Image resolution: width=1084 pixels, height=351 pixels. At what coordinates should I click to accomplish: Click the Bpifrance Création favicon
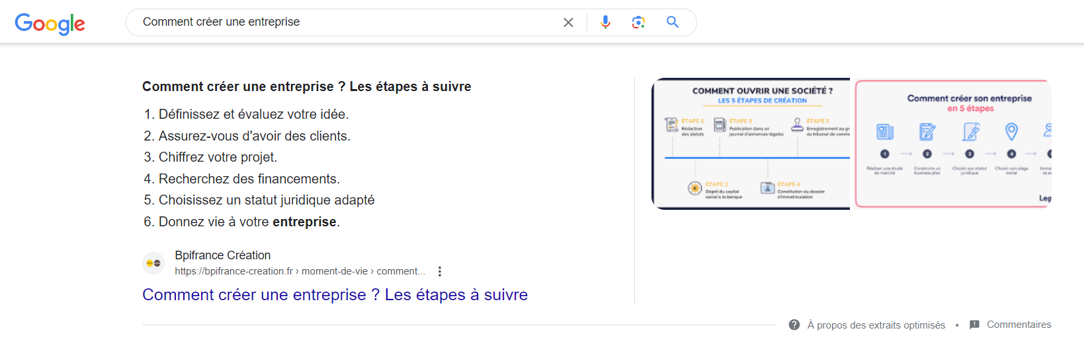(153, 263)
